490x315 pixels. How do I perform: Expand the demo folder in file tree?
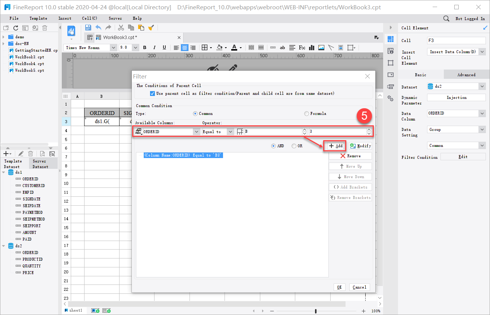(x=4, y=37)
